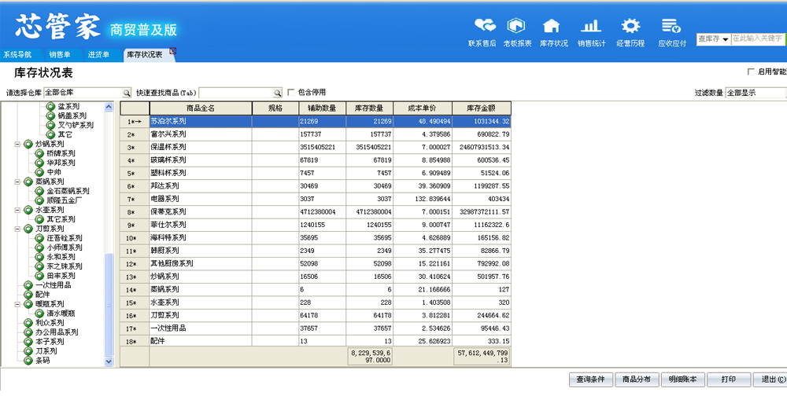The width and height of the screenshot is (787, 396).
Task: Click tree scrollbar up arrow
Action: (x=109, y=107)
